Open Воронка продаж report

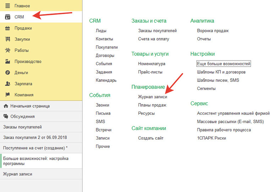(x=213, y=30)
